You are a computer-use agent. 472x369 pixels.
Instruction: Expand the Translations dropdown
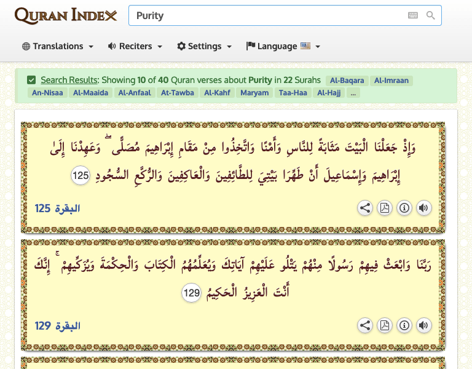click(x=58, y=46)
